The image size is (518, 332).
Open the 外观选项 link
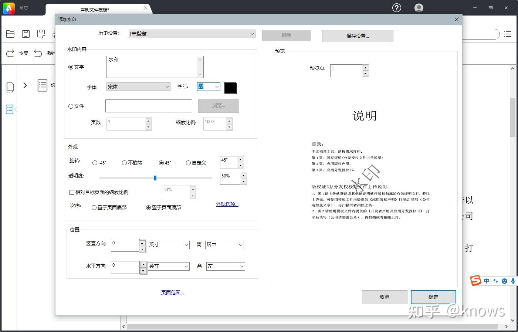[227, 204]
